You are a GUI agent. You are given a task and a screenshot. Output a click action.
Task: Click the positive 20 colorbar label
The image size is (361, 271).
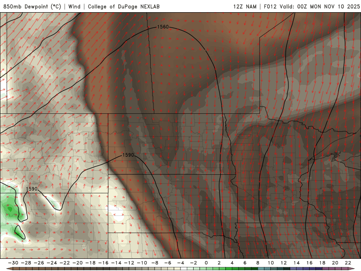point(335,263)
